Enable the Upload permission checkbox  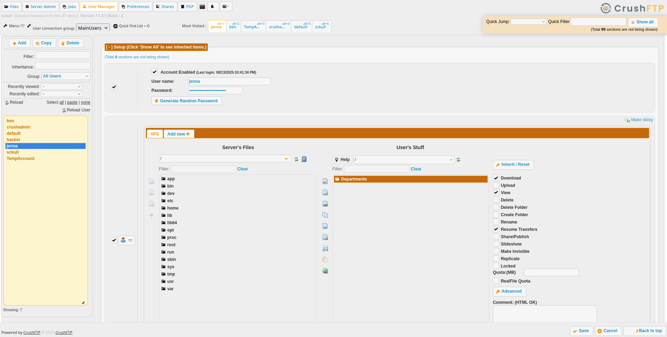(496, 185)
